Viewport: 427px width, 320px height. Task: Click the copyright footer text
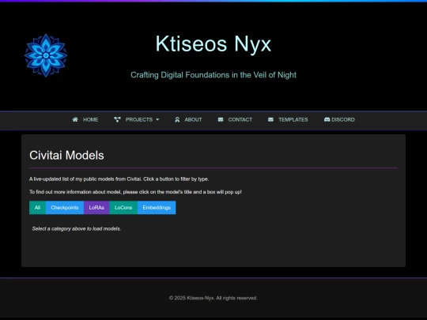pyautogui.click(x=213, y=298)
